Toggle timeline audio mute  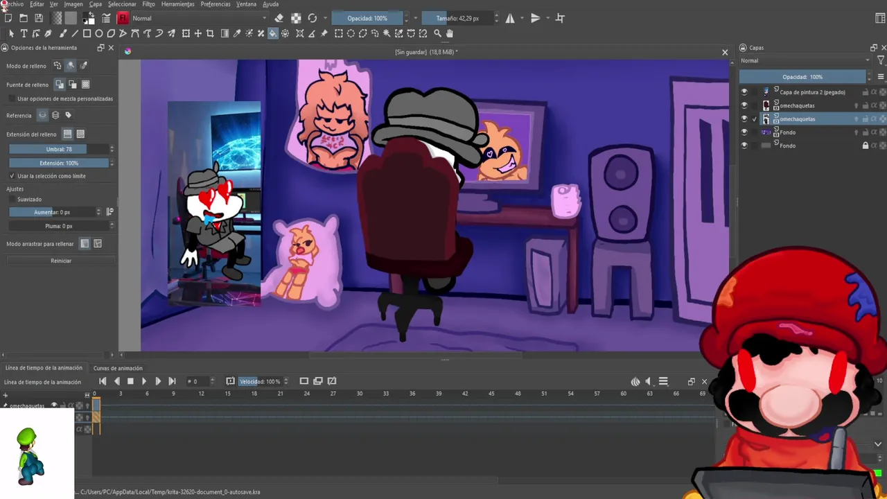(x=649, y=381)
